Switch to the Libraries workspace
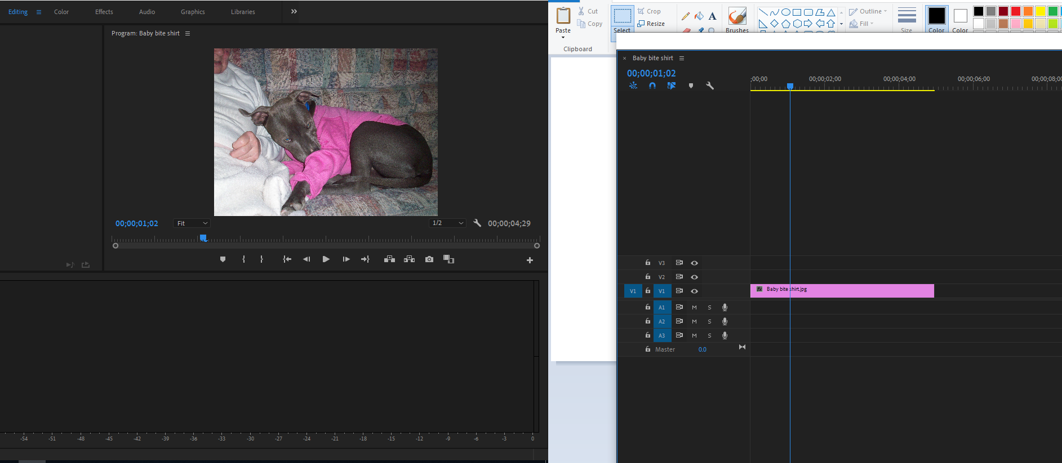The image size is (1062, 463). (243, 12)
